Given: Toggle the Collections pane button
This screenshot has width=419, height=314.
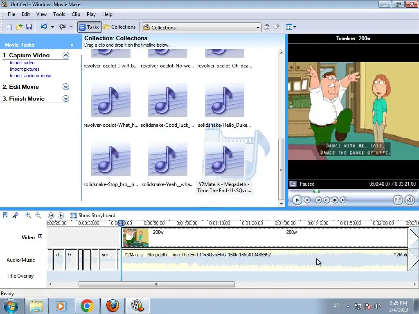Looking at the screenshot, I should 119,27.
